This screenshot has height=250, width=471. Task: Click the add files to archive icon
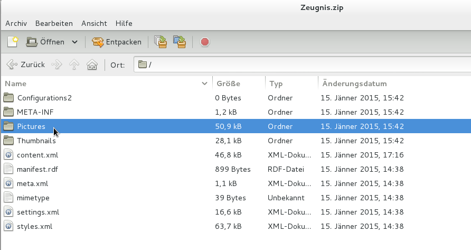[x=161, y=42]
